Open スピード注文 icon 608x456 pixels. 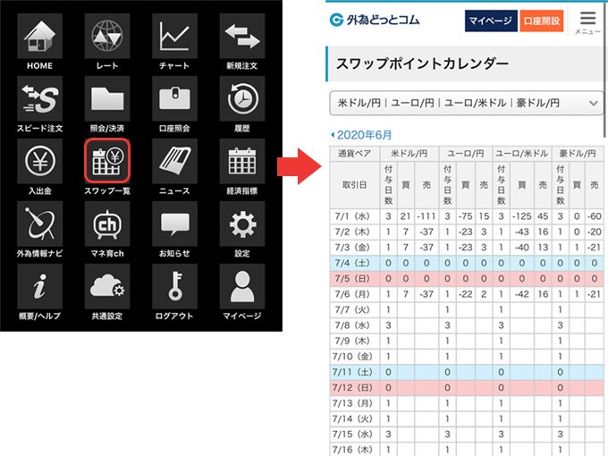coord(38,98)
